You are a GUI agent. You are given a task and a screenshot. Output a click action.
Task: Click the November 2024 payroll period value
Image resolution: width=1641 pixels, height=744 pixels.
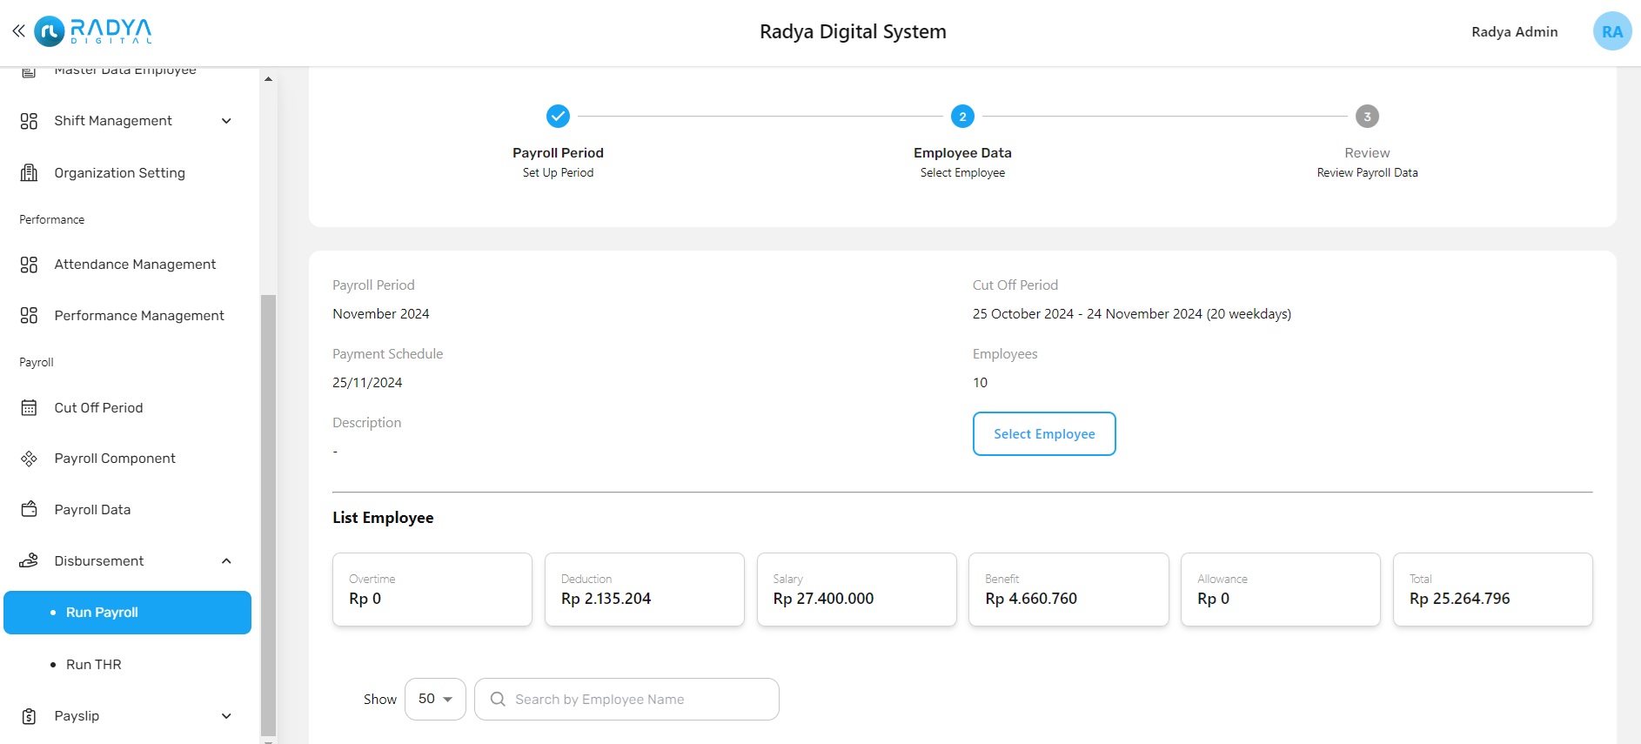[x=381, y=313]
